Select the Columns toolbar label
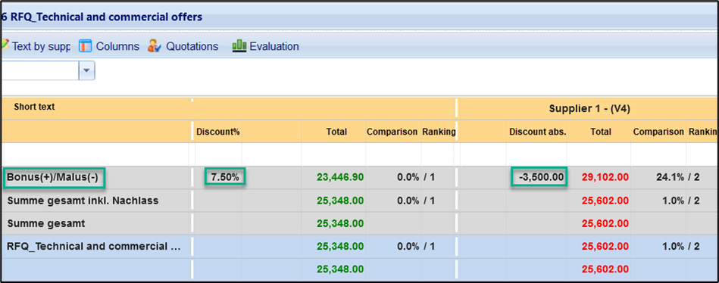The height and width of the screenshot is (283, 719). 117,46
